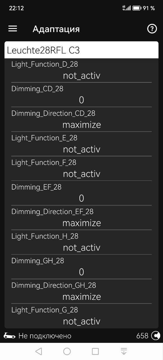Tap the recent apps square button
Viewport: 163px width, 360px height.
point(95,351)
